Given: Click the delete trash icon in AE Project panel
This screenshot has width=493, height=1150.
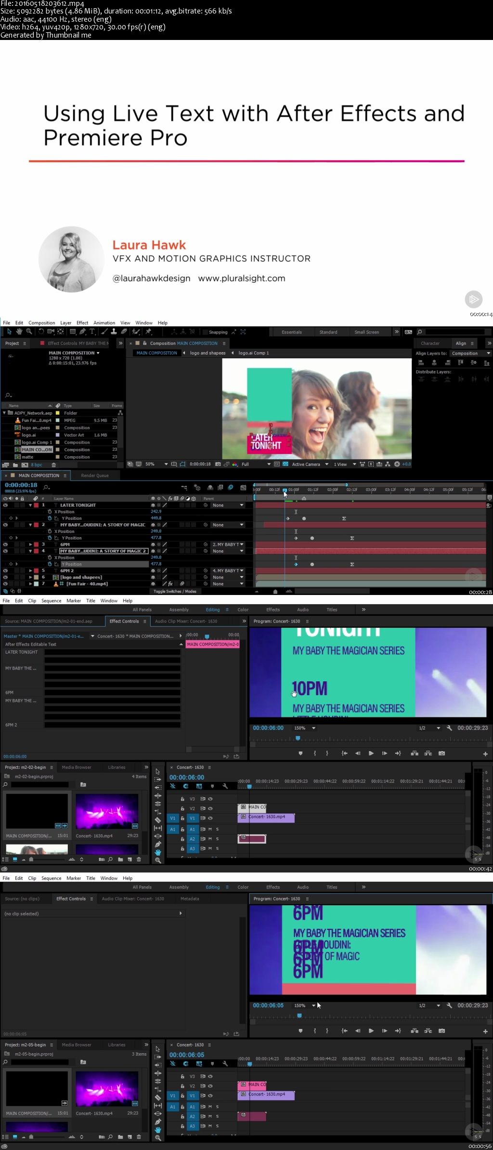Looking at the screenshot, I should pos(53,465).
